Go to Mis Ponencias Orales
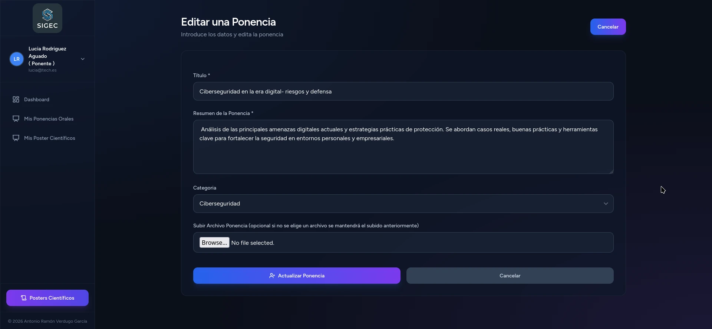This screenshot has height=329, width=712. point(49,119)
